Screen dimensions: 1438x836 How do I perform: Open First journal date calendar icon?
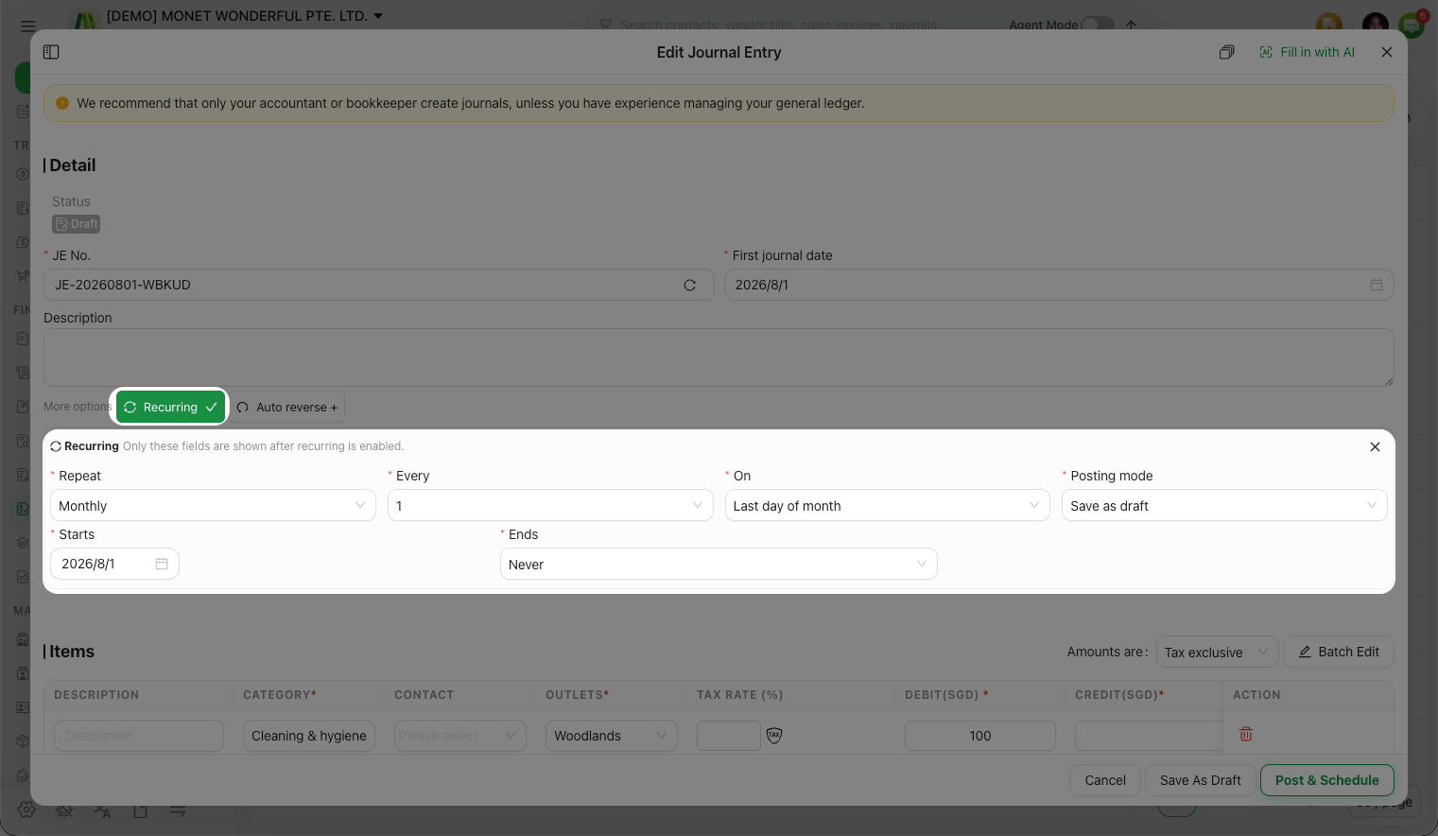pos(1377,285)
